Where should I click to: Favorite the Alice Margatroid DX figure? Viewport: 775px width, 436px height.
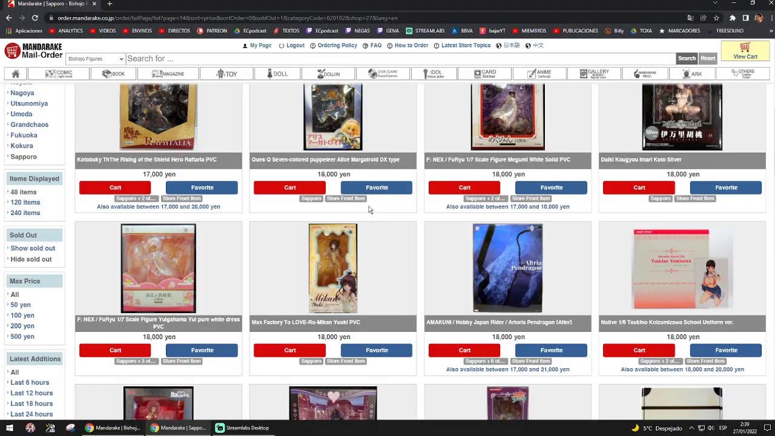377,188
